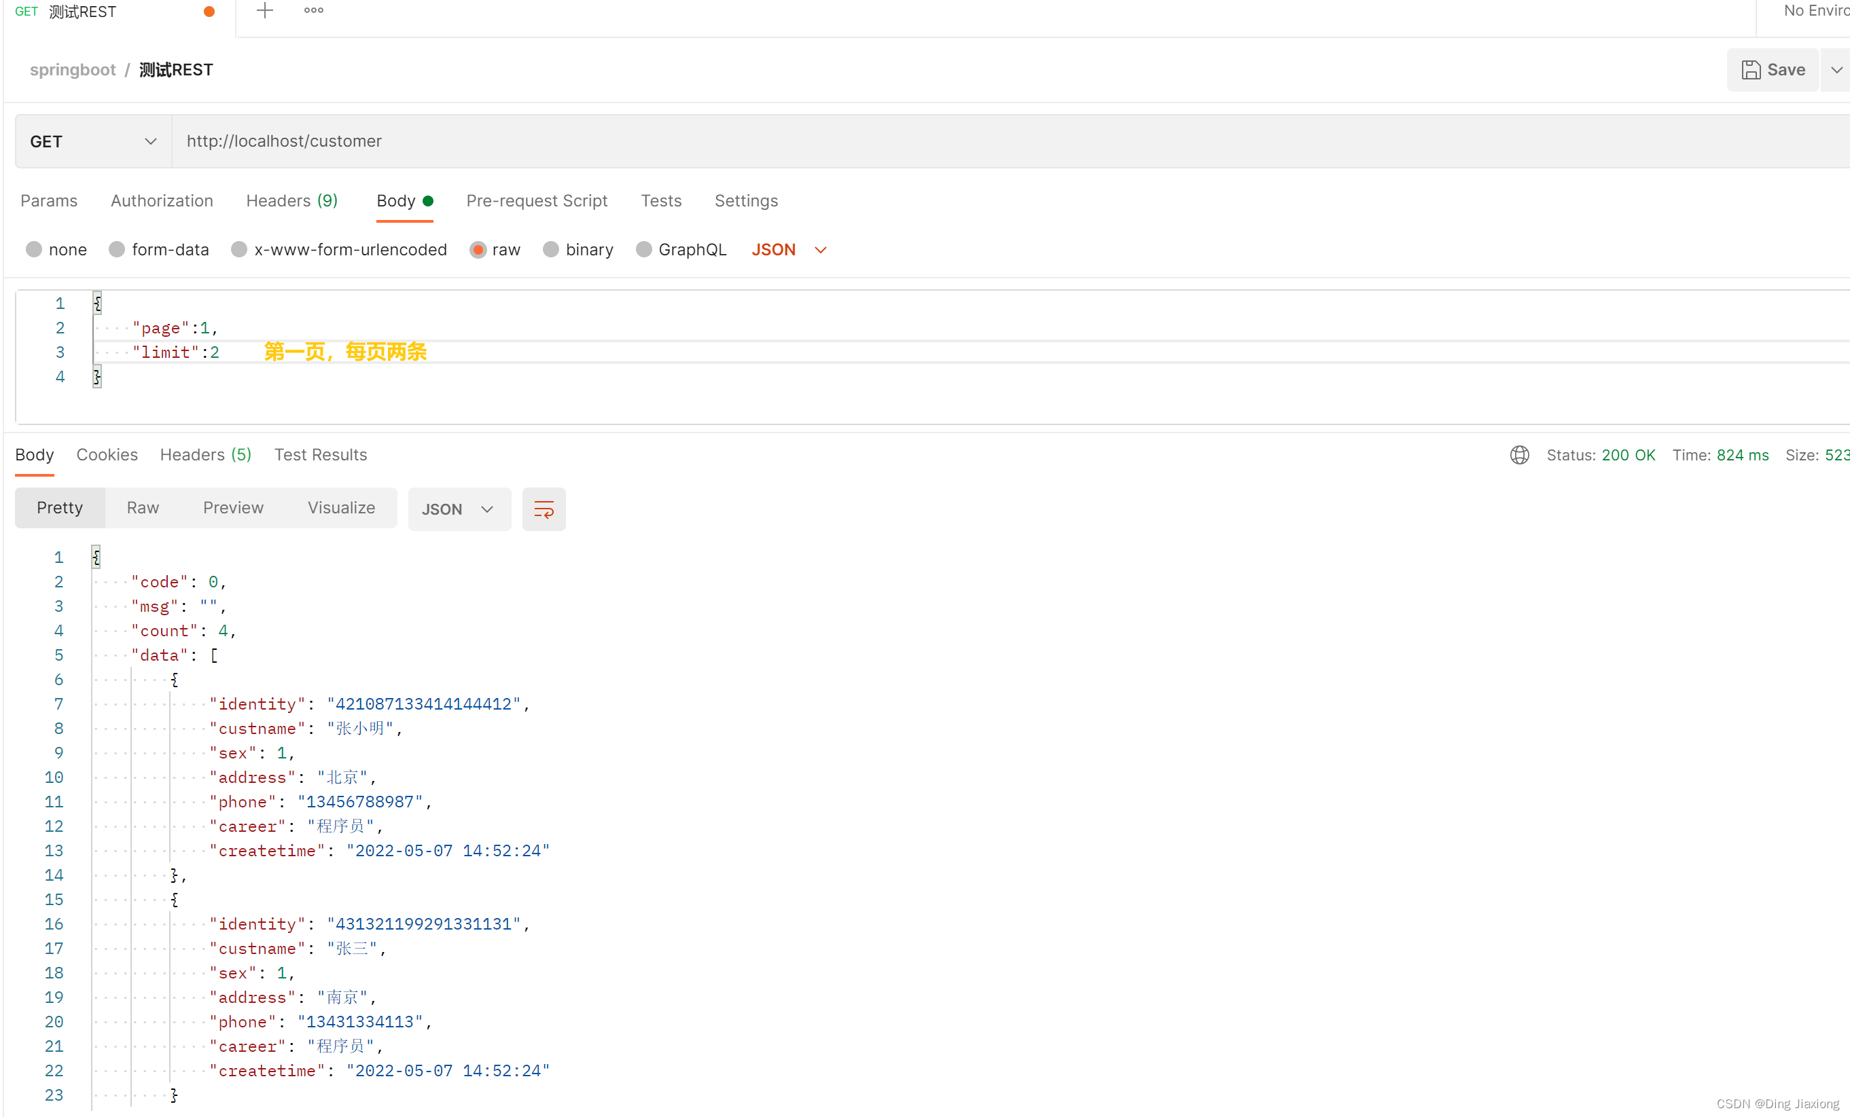The width and height of the screenshot is (1850, 1117).
Task: Click the address value 北京
Action: [342, 777]
